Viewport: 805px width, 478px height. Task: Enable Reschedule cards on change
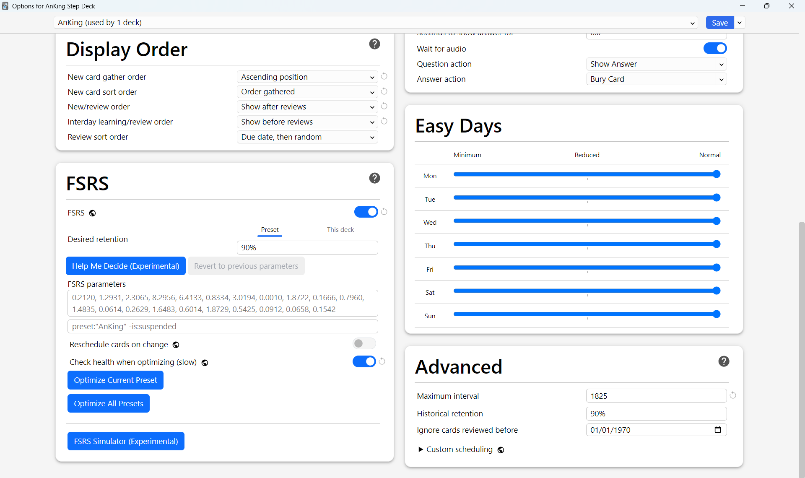point(364,344)
